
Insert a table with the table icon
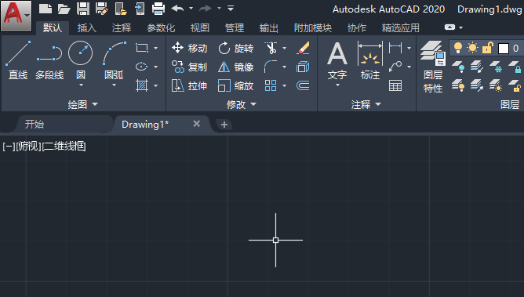point(395,85)
